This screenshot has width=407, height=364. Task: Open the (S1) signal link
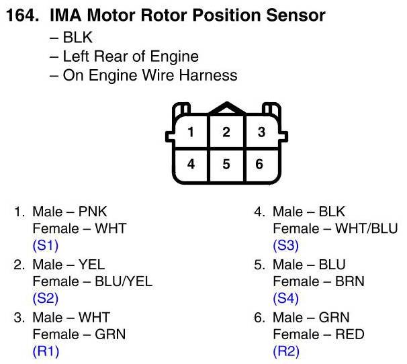point(46,246)
